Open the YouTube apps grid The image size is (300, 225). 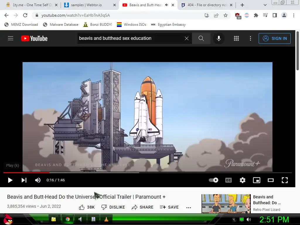pyautogui.click(x=236, y=38)
